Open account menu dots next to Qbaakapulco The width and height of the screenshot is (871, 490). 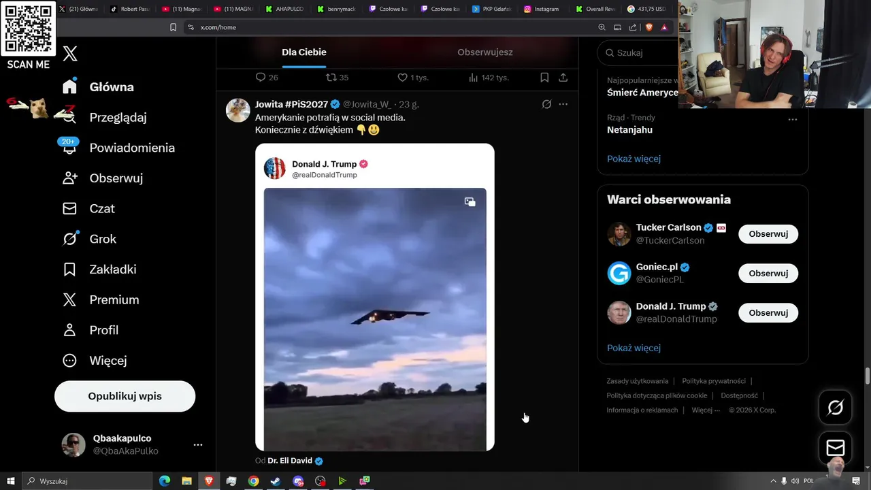pos(198,444)
